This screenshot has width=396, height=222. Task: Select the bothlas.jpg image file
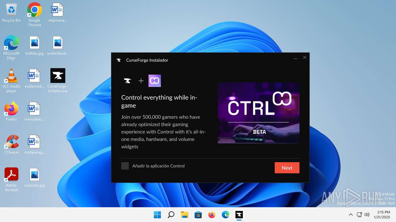click(34, 46)
